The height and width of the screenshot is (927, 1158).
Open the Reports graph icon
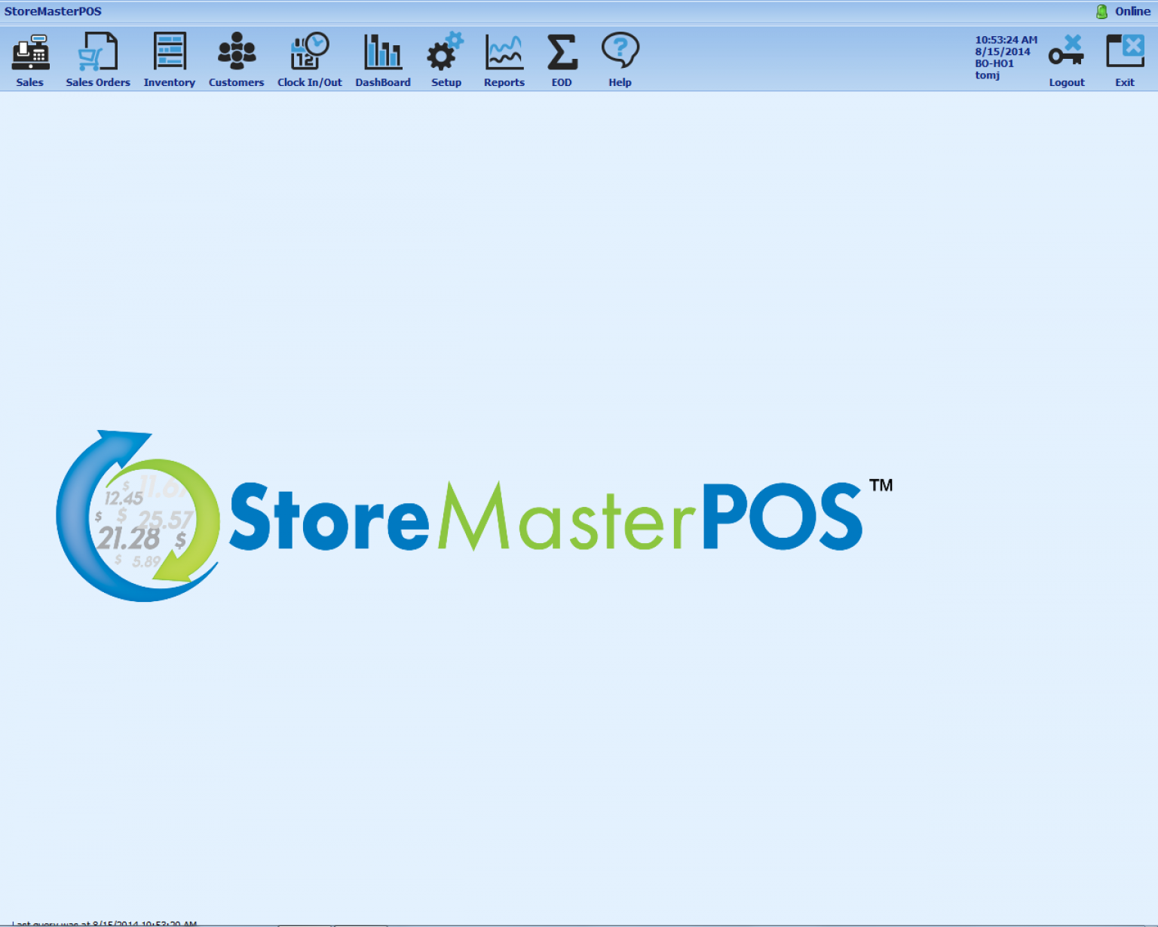504,51
